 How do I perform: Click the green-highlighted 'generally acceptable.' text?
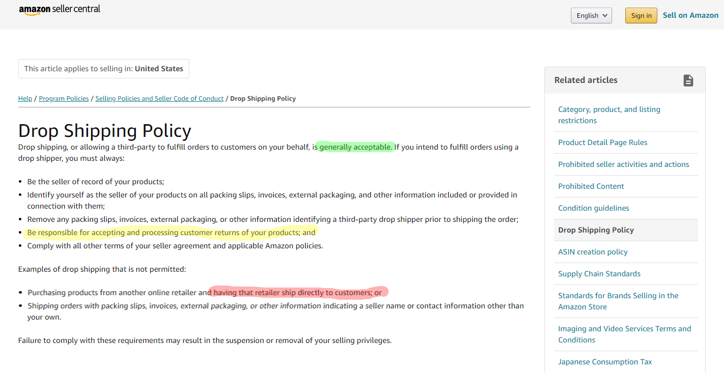point(356,147)
